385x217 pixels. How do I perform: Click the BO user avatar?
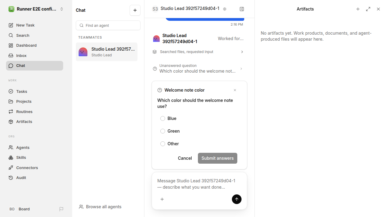click(12, 209)
